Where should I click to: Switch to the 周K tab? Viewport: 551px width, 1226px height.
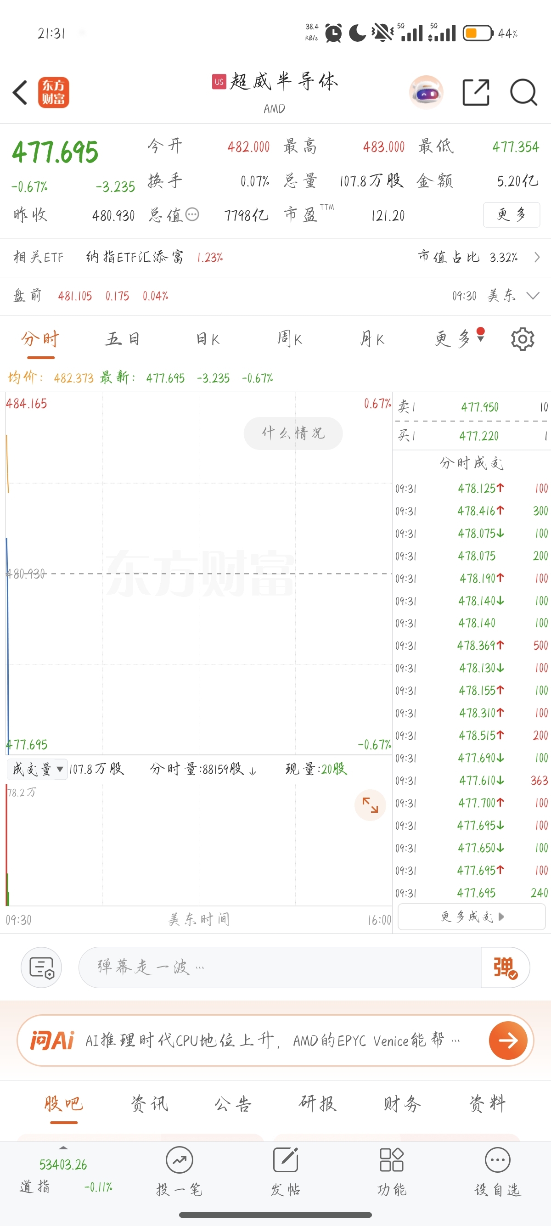[290, 339]
